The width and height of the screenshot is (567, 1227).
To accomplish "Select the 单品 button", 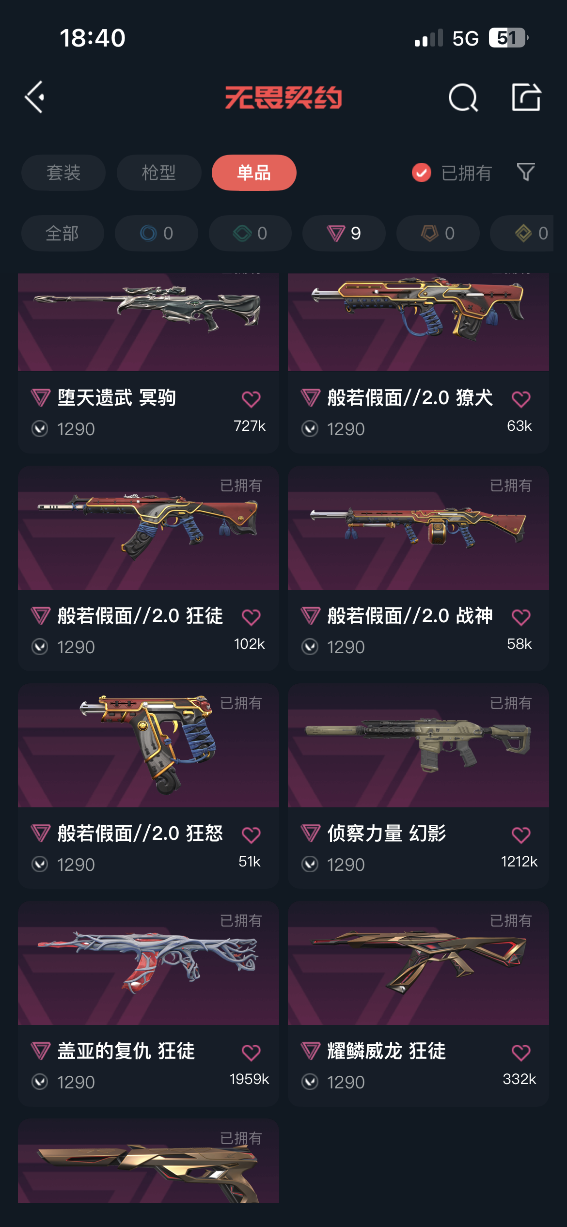I will tap(254, 173).
